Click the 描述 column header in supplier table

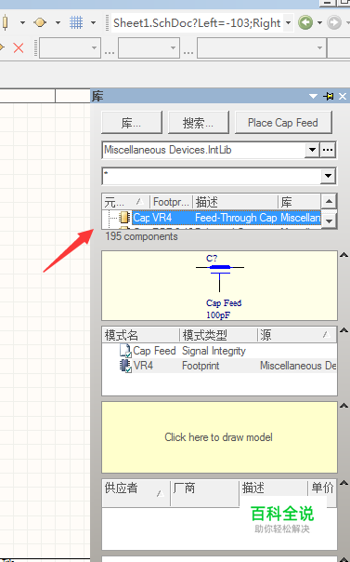pos(273,488)
